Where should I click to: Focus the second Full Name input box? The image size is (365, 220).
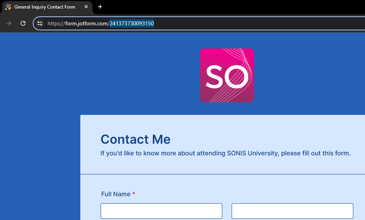[x=292, y=211]
